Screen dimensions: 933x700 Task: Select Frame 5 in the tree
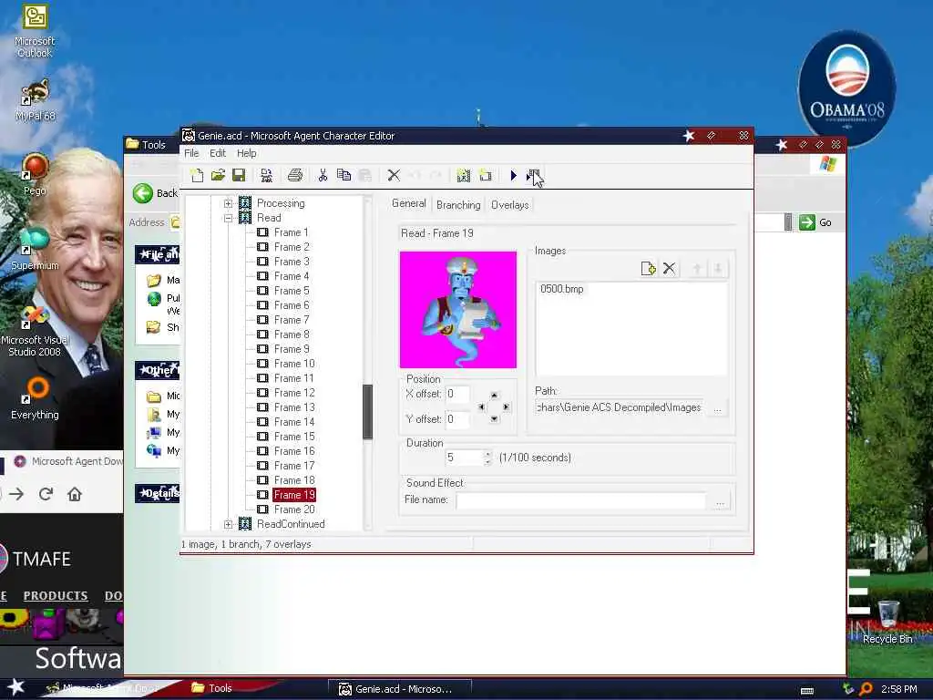(x=292, y=291)
